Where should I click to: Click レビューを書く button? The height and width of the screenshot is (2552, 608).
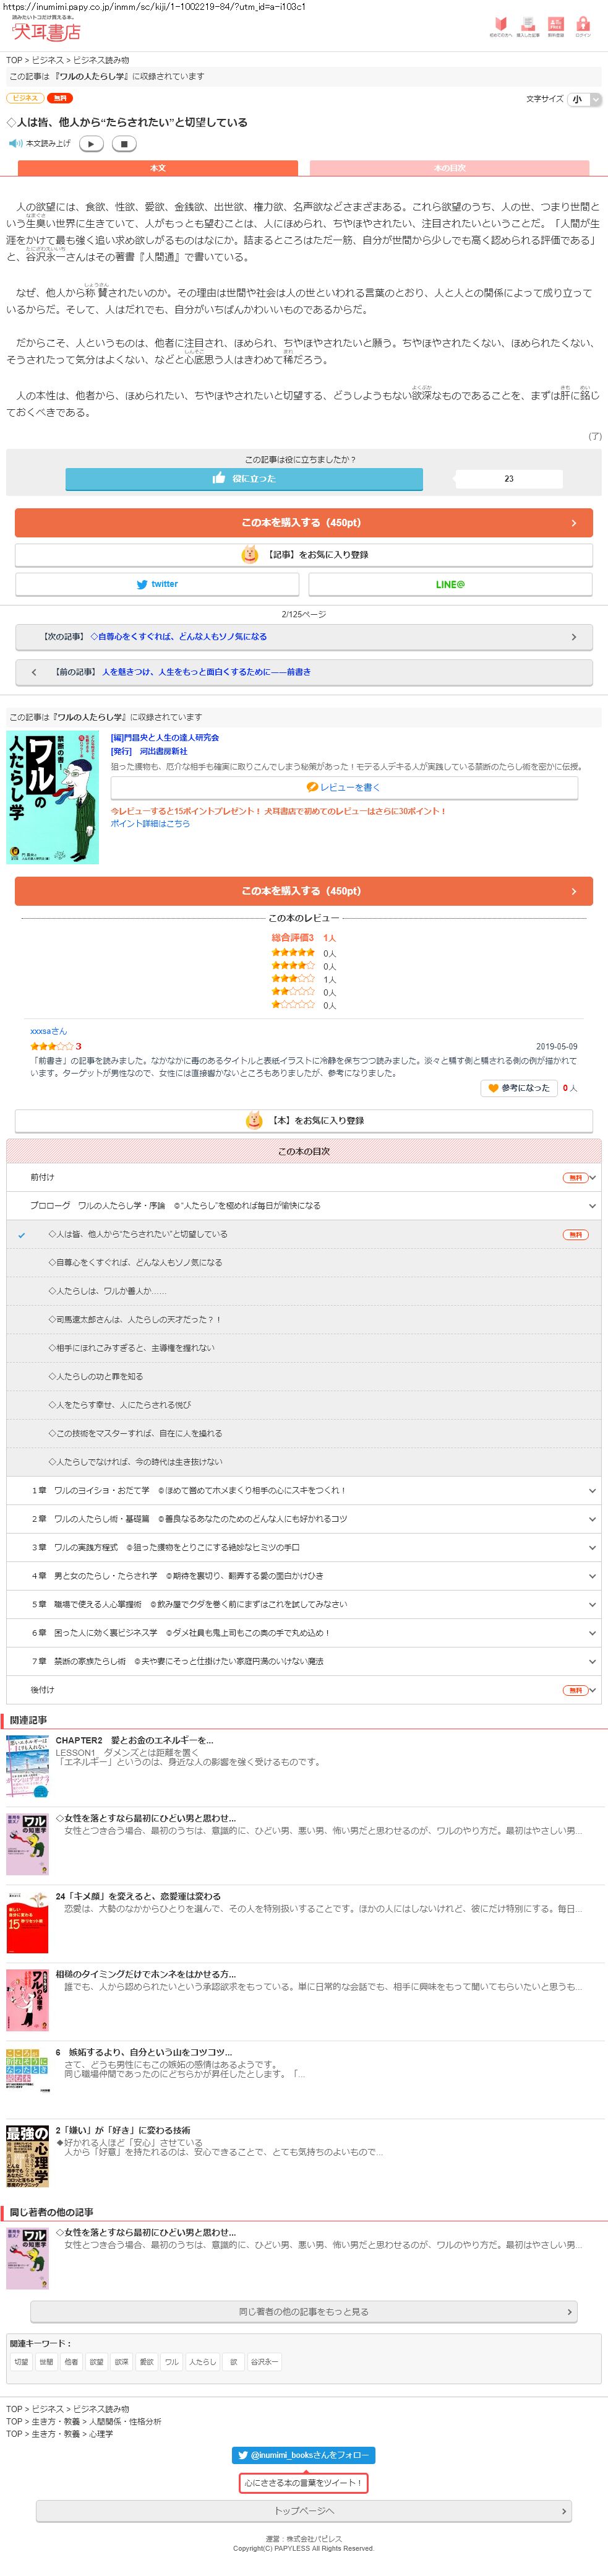(344, 788)
